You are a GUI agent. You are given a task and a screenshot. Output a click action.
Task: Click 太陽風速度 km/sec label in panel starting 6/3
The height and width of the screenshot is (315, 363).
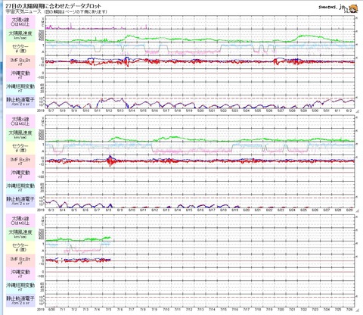tap(20, 135)
